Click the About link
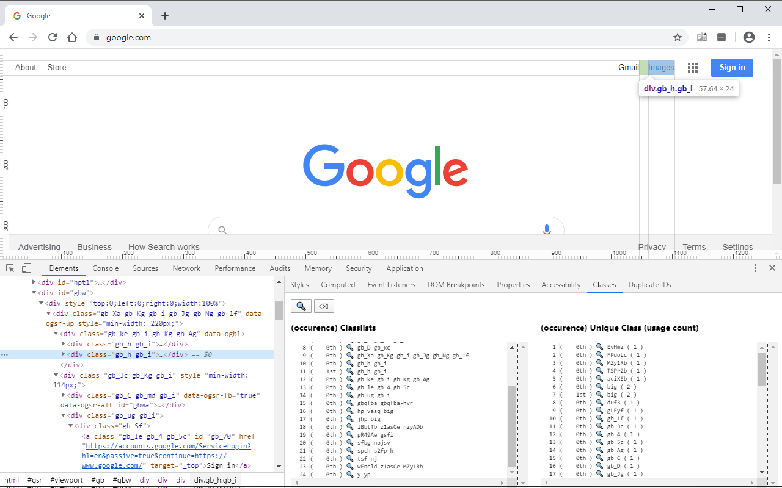This screenshot has height=488, width=782. (x=26, y=68)
